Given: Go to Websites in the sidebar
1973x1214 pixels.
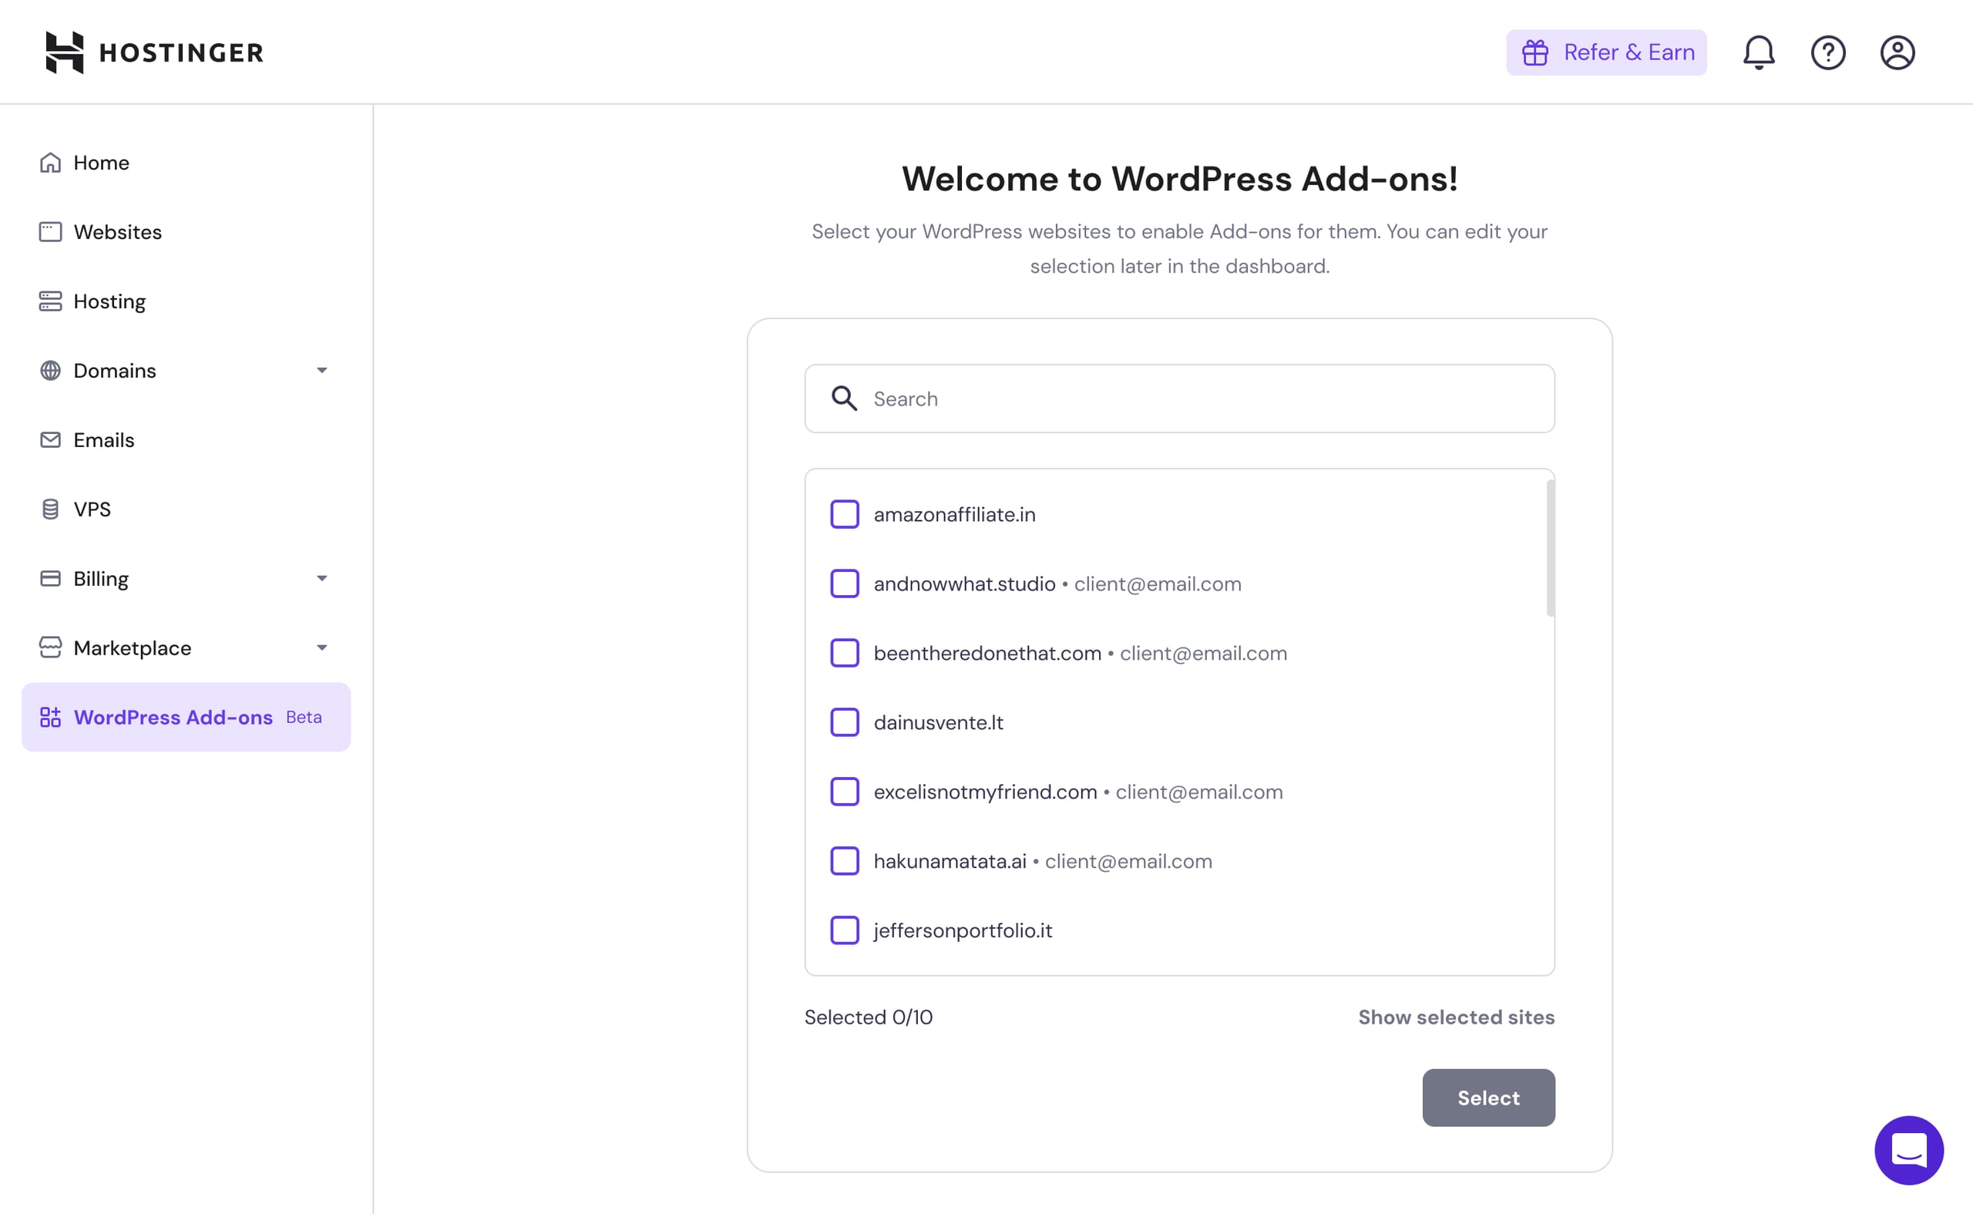Looking at the screenshot, I should click(x=117, y=232).
